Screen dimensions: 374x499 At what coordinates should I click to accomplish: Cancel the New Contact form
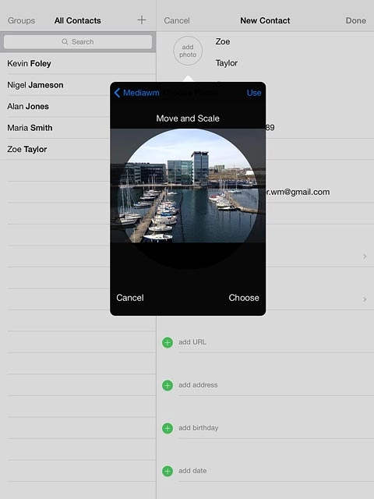pyautogui.click(x=177, y=21)
